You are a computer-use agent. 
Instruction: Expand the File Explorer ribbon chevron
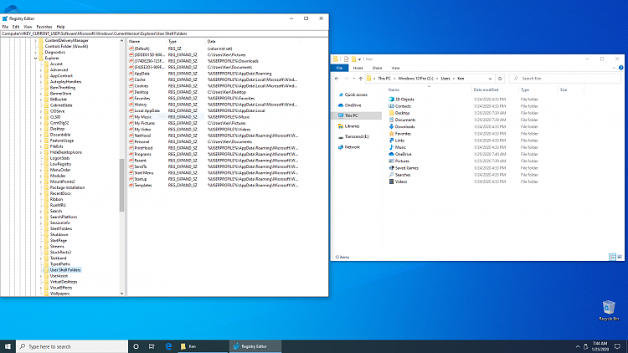614,68
